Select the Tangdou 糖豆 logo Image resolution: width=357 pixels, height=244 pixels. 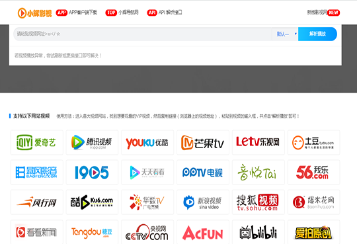92,232
